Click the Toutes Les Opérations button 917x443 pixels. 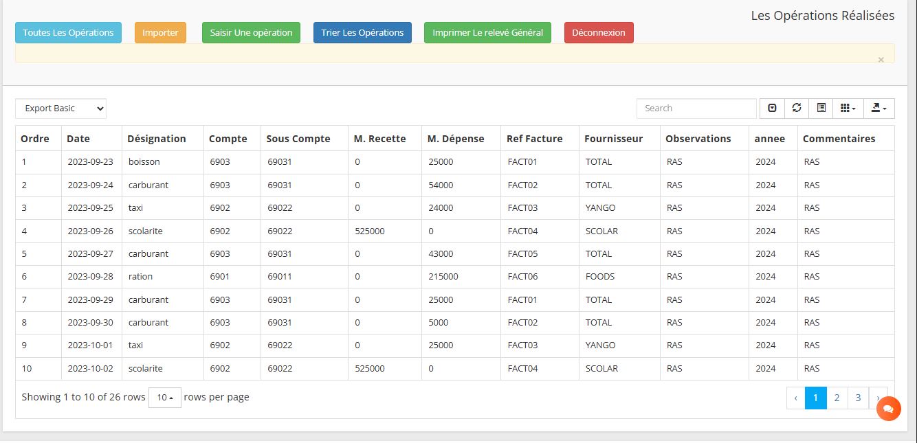click(68, 32)
